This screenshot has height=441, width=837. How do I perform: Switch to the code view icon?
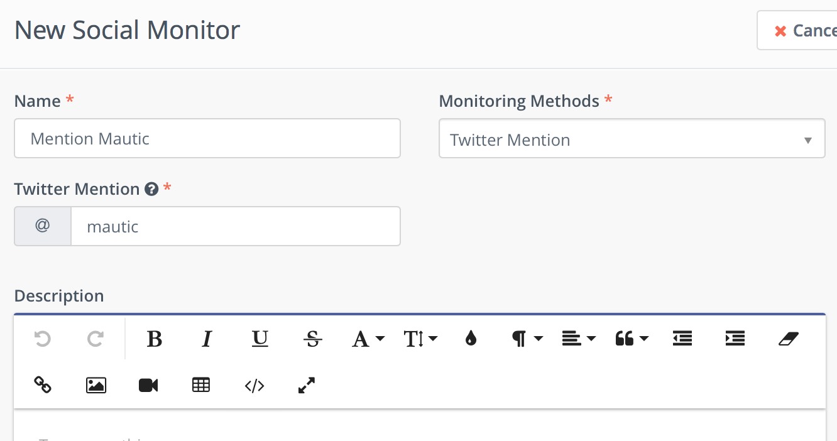click(x=254, y=384)
